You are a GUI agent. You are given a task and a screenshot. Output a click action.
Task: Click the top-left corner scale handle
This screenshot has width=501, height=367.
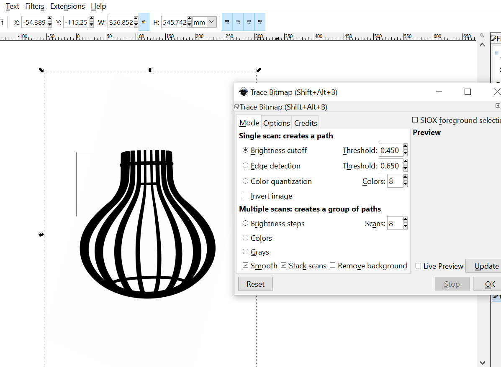(x=41, y=70)
